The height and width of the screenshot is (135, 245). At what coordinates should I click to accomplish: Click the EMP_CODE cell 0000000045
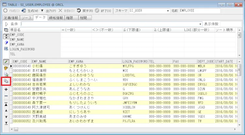pos(22,89)
